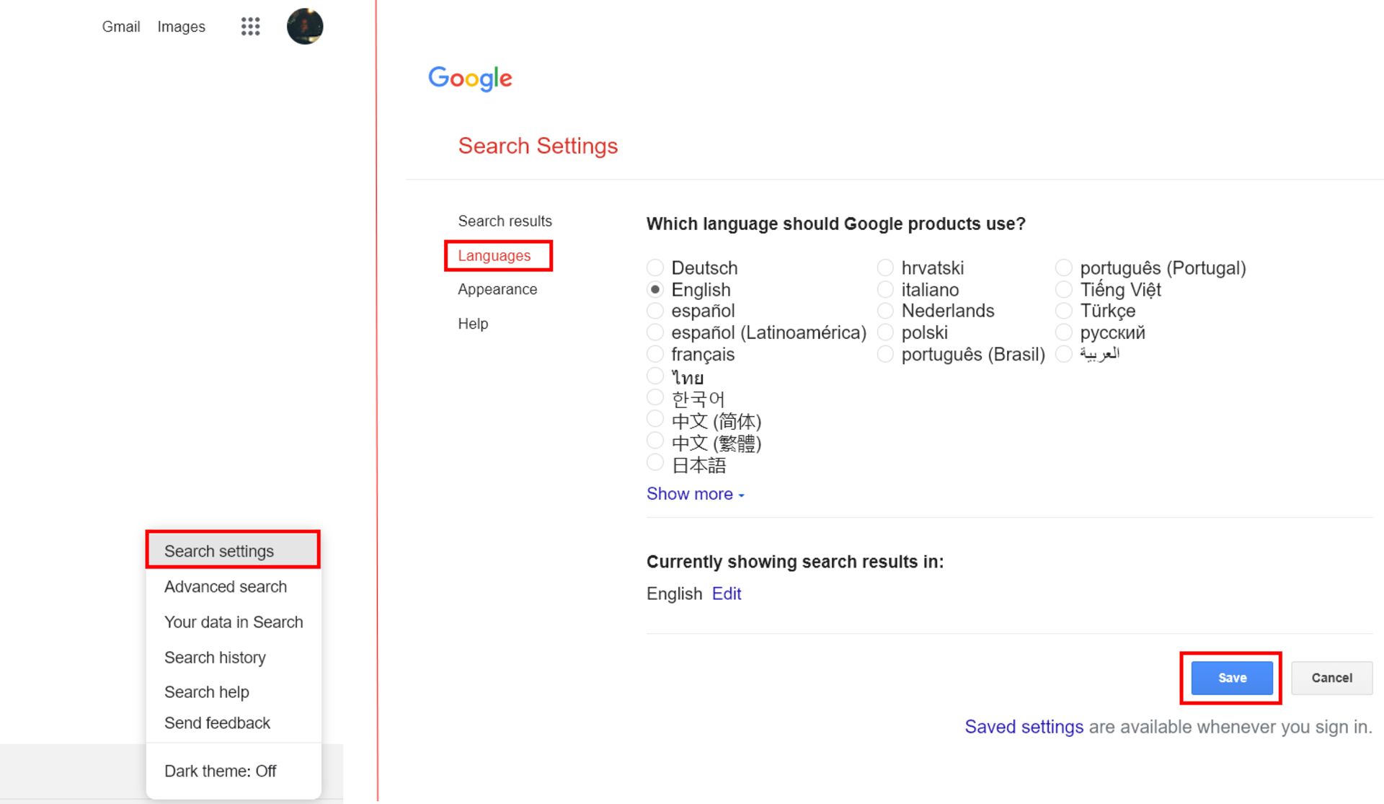Open Advanced search from the menu
Screen dimensions: 1384x804
[x=226, y=587]
